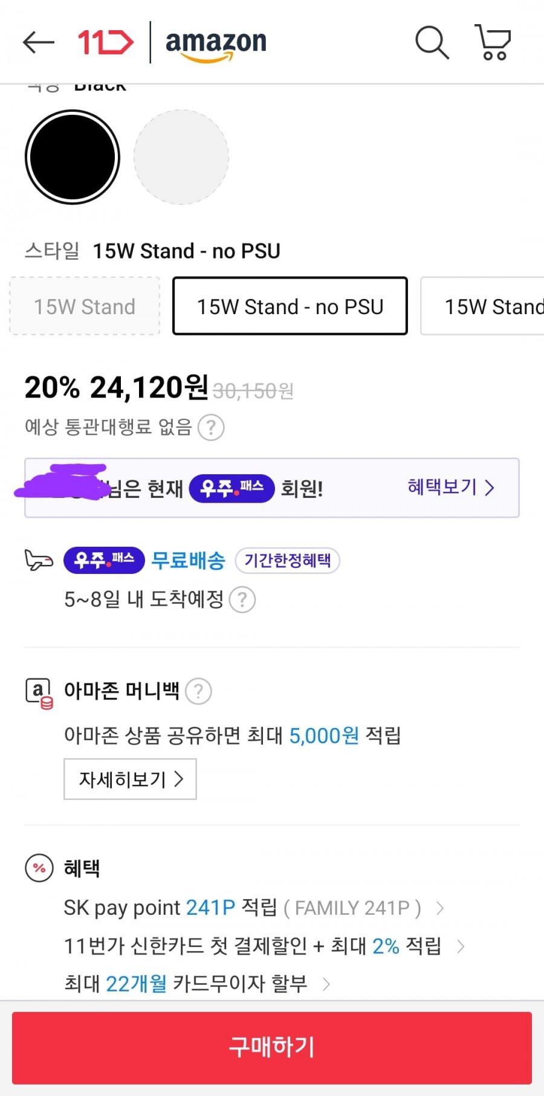Open 혜택보기 membership benefits
This screenshot has height=1096, width=544.
point(451,487)
